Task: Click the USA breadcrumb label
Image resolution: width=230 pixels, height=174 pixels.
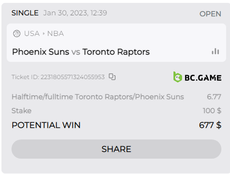Action: [32, 34]
